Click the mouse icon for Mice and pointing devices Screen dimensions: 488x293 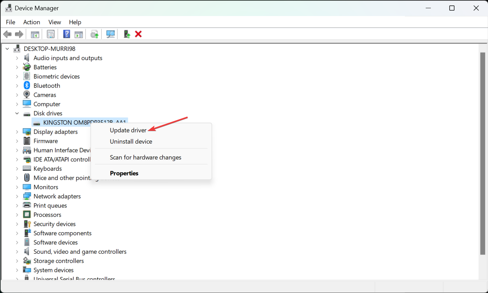tap(27, 178)
